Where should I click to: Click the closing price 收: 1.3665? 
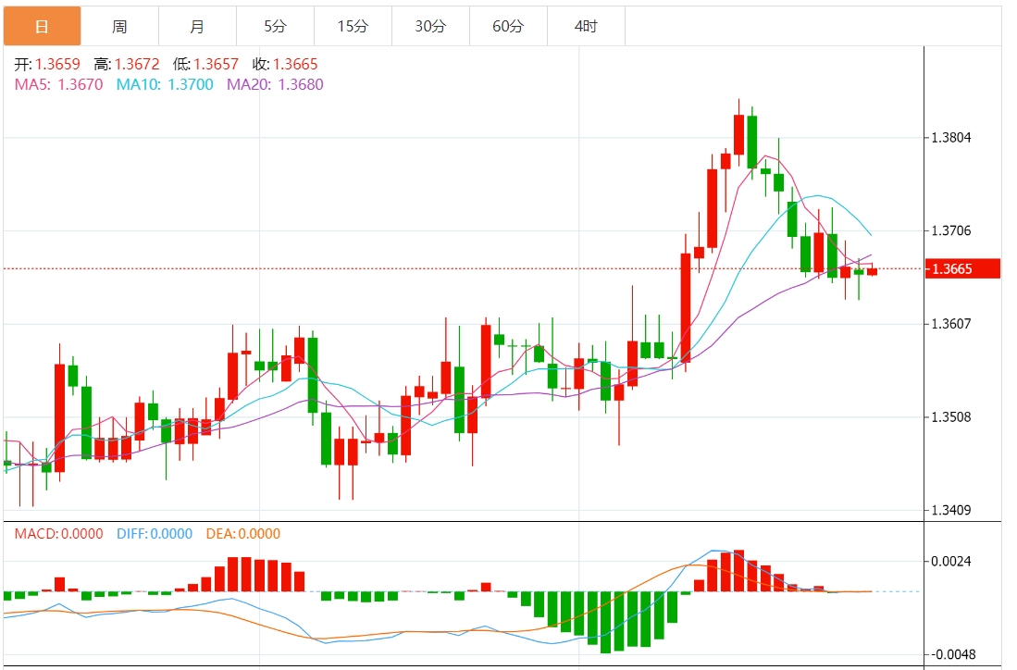tap(285, 64)
